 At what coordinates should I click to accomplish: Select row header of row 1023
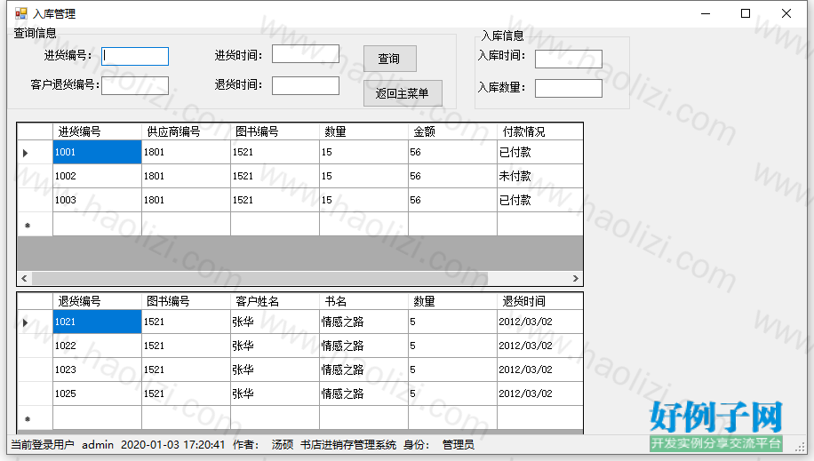pyautogui.click(x=35, y=370)
